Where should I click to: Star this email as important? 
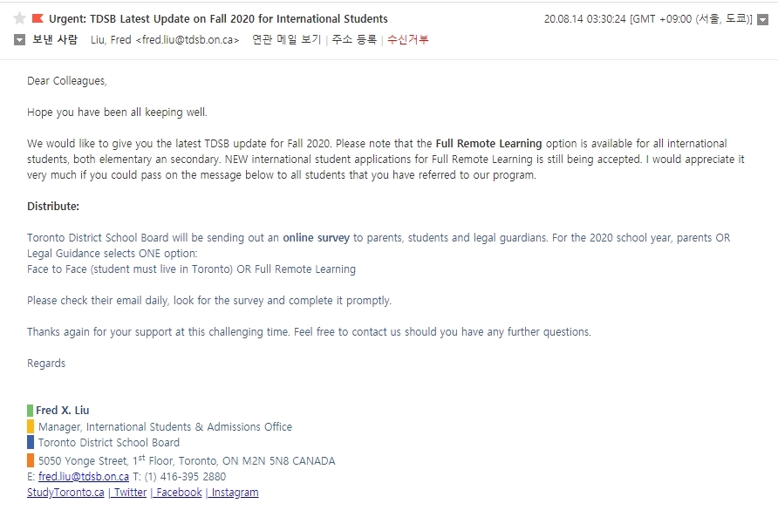tap(19, 19)
